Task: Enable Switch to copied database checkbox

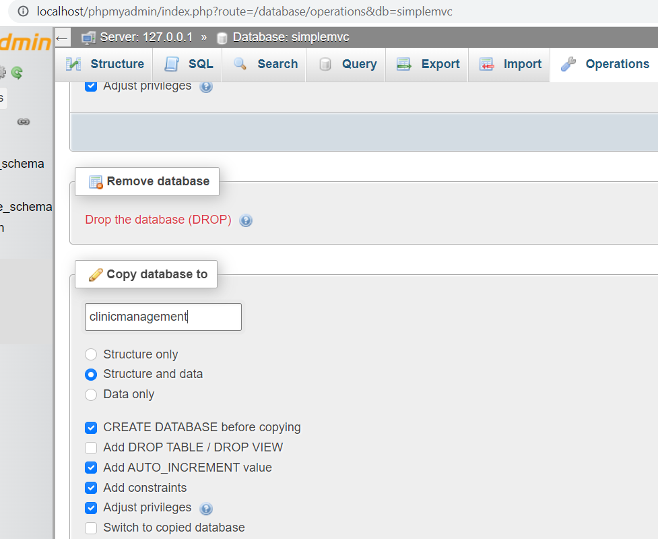Action: point(91,528)
